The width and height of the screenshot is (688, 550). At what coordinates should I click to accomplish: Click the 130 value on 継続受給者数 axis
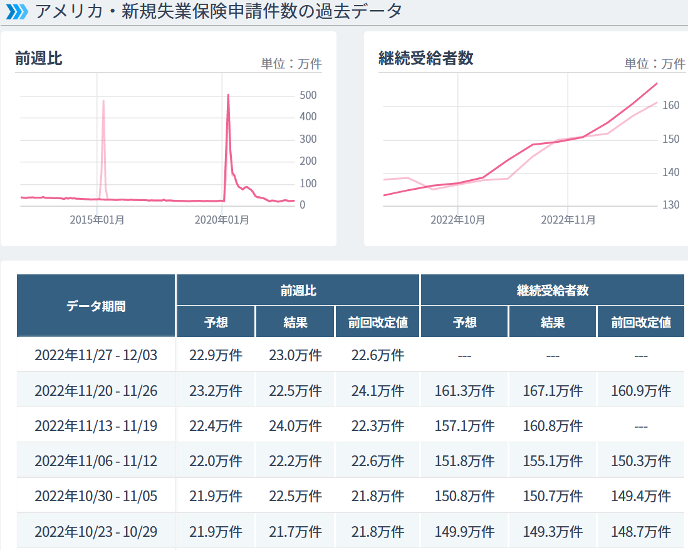[x=671, y=205]
